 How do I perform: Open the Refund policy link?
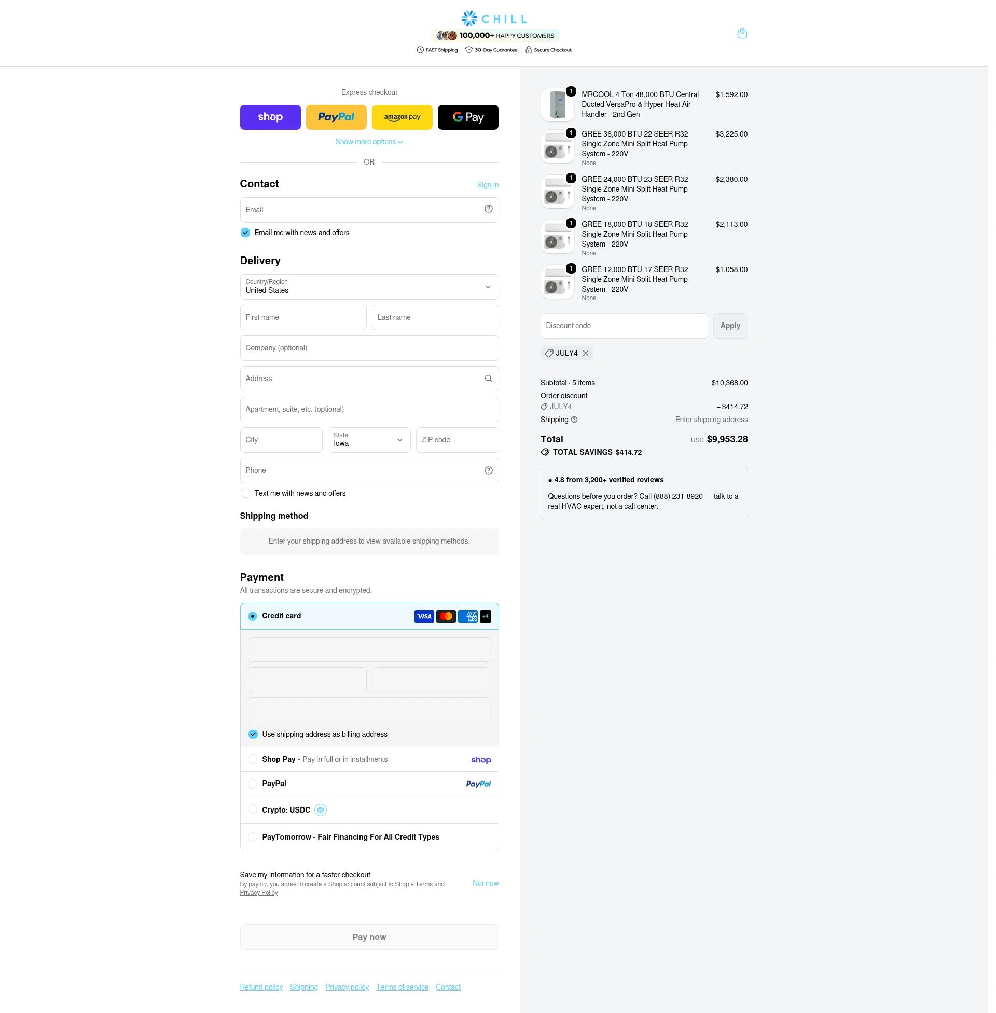(x=261, y=987)
